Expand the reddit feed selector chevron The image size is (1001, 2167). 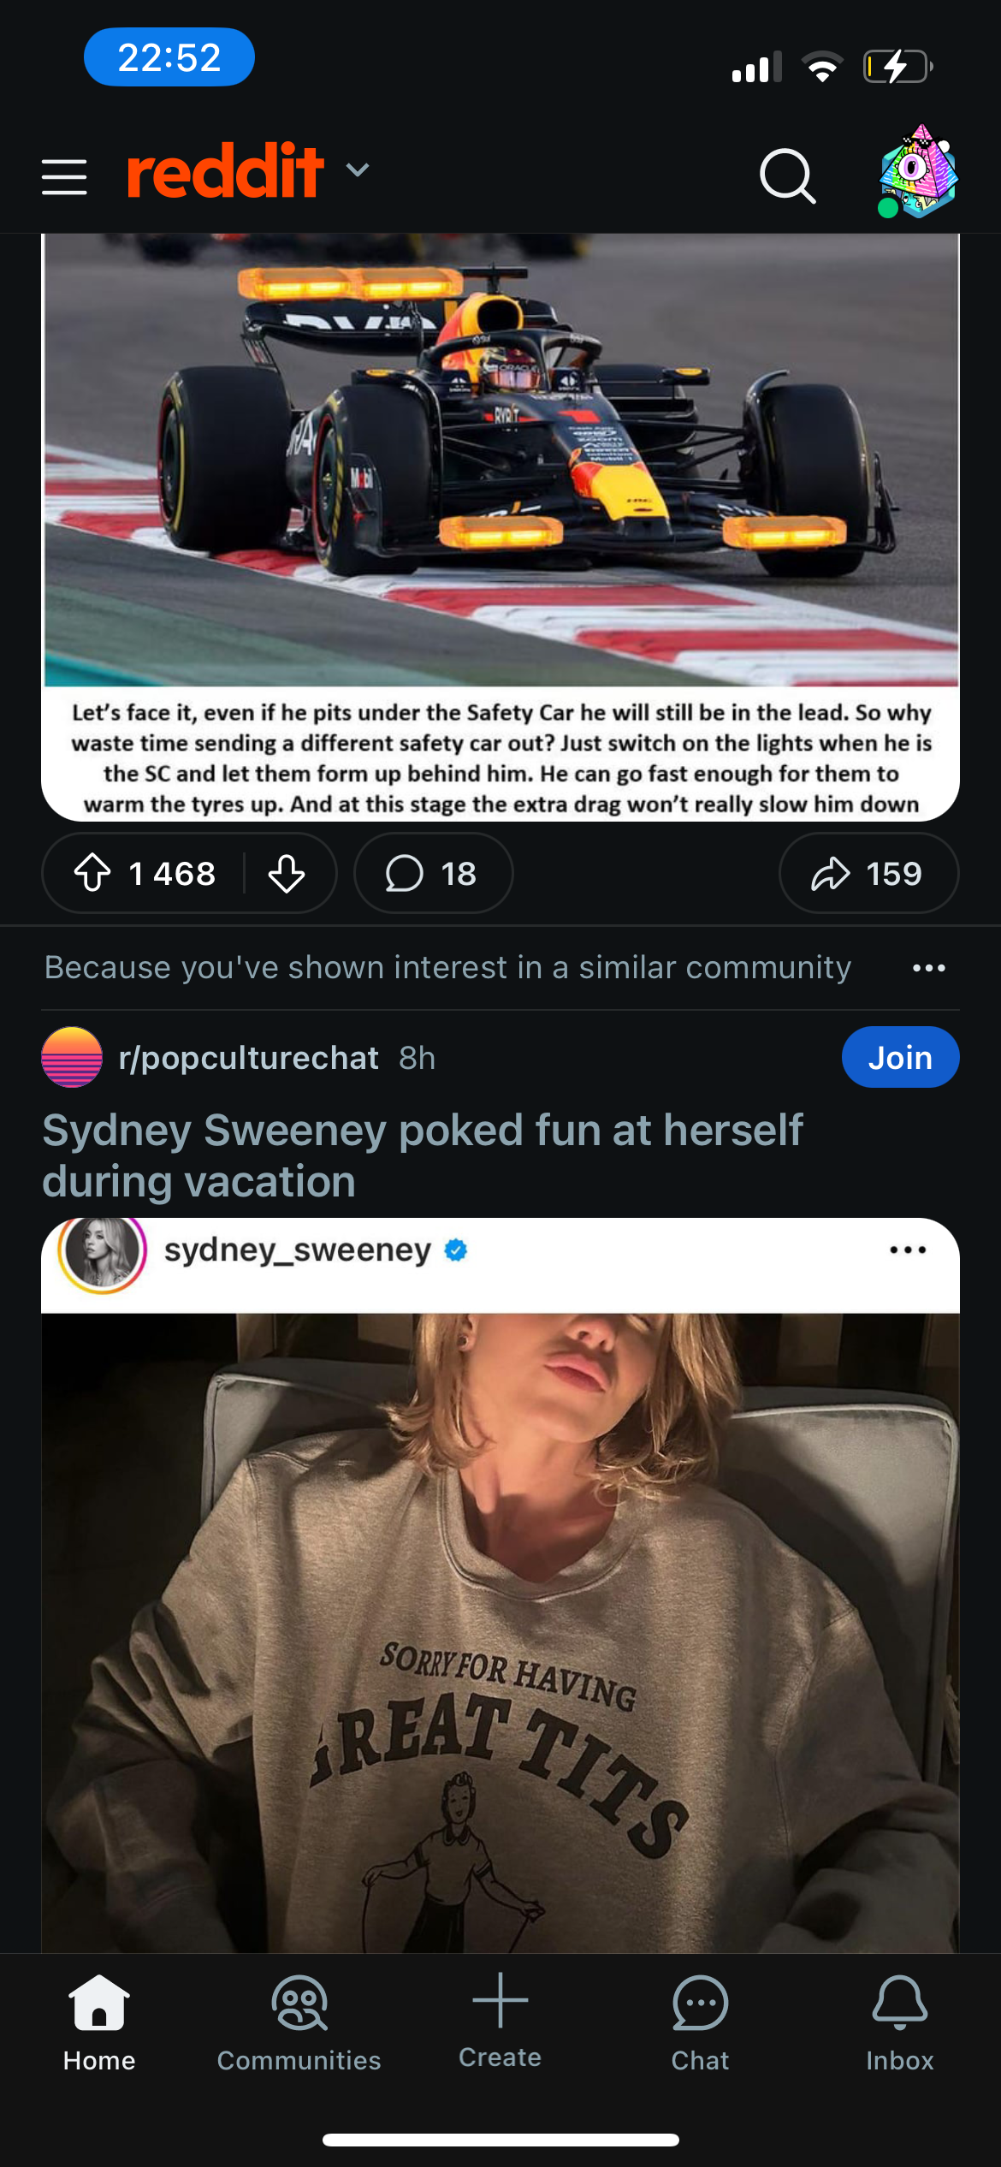coord(358,169)
